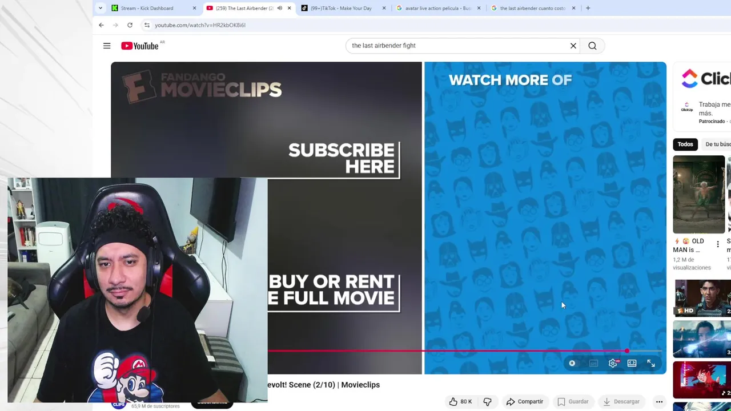Share the video via Compartir
The image size is (731, 411).
(x=524, y=401)
